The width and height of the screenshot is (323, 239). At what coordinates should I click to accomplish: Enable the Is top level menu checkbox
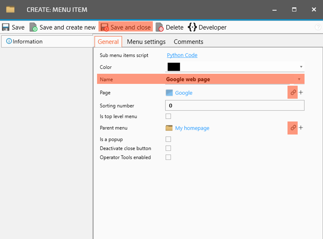click(x=168, y=116)
